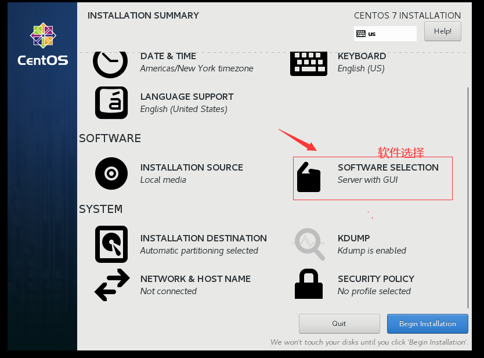Click 'Automatic partitioning selected' text

click(x=199, y=251)
